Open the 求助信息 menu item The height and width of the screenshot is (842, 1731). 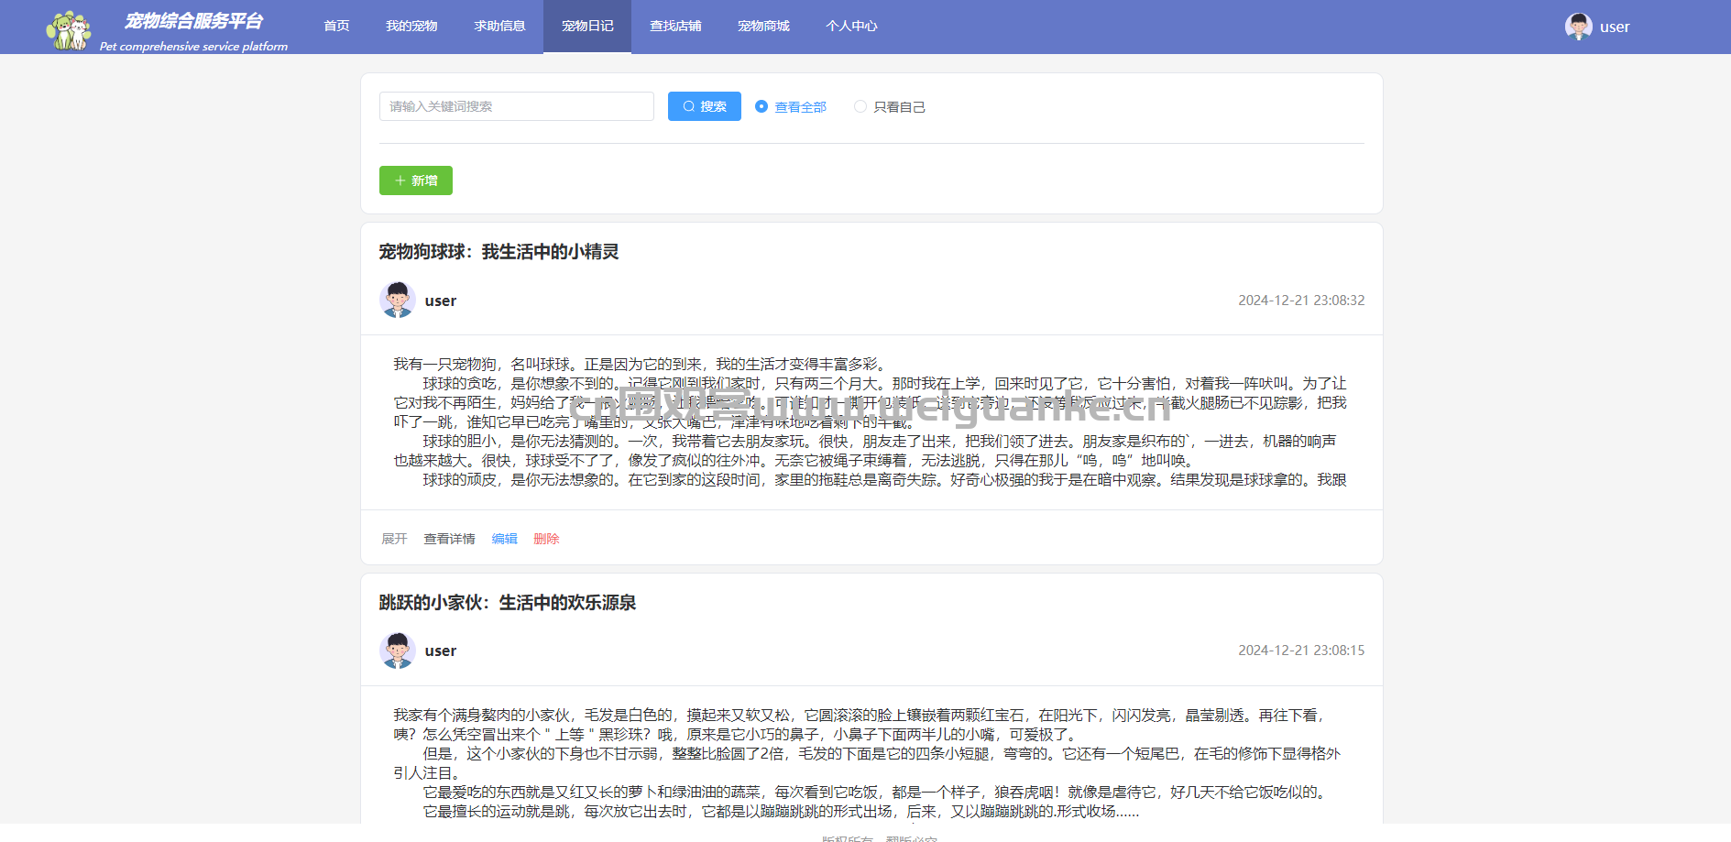[499, 27]
